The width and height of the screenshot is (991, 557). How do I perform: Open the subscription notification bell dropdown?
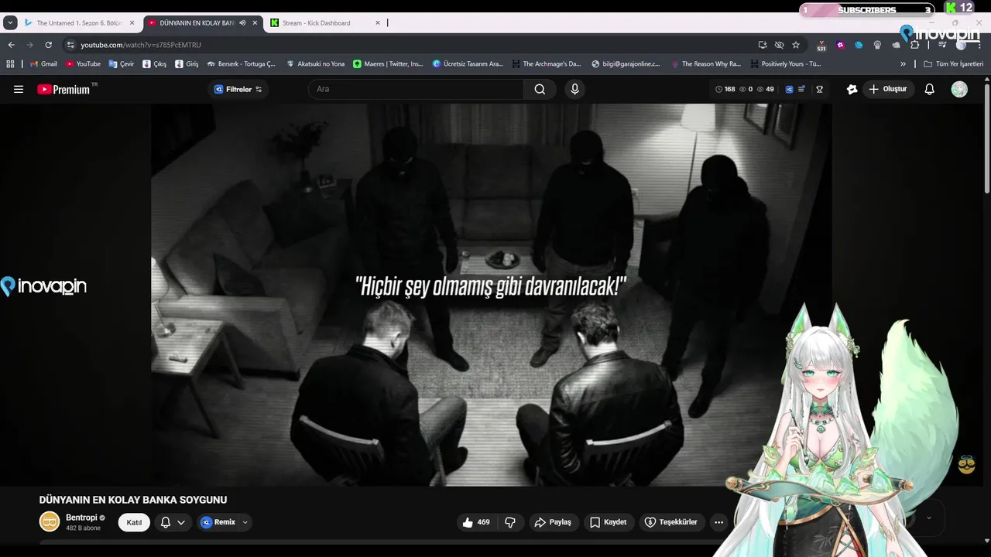pyautogui.click(x=173, y=522)
